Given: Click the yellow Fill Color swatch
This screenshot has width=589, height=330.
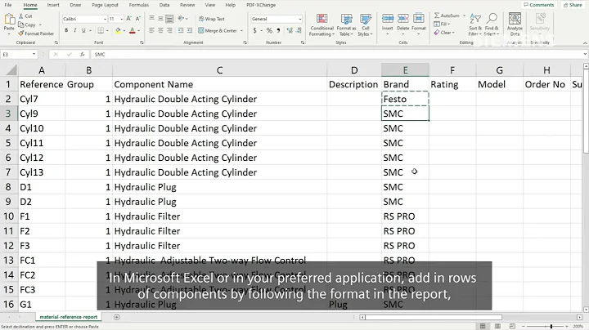Looking at the screenshot, I should click(x=118, y=30).
